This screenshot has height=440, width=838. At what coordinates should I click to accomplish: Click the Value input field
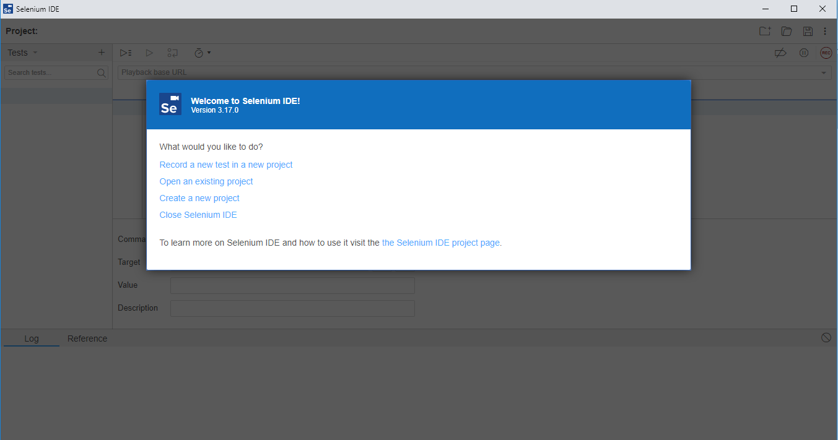tap(292, 285)
